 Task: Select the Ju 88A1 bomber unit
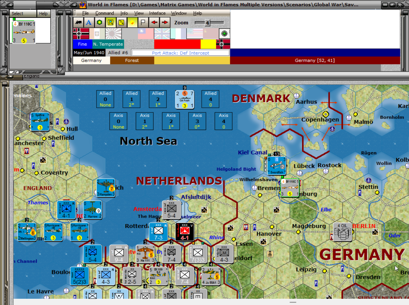(x=211, y=276)
